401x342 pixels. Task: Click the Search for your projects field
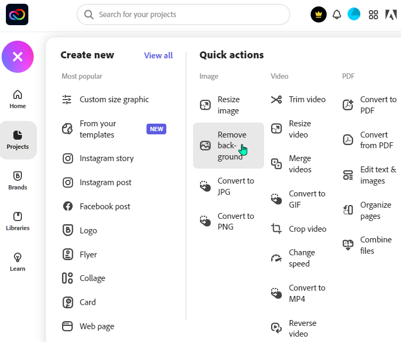(183, 14)
